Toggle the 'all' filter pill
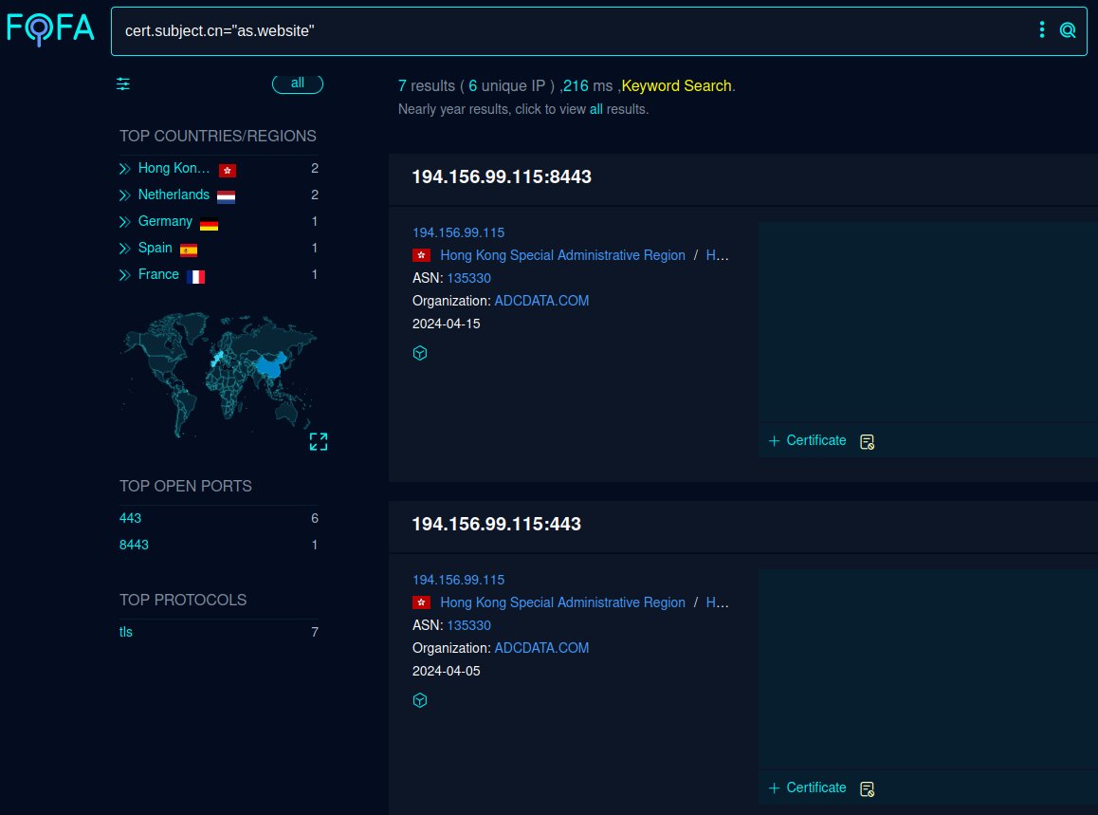This screenshot has height=815, width=1098. click(x=298, y=83)
